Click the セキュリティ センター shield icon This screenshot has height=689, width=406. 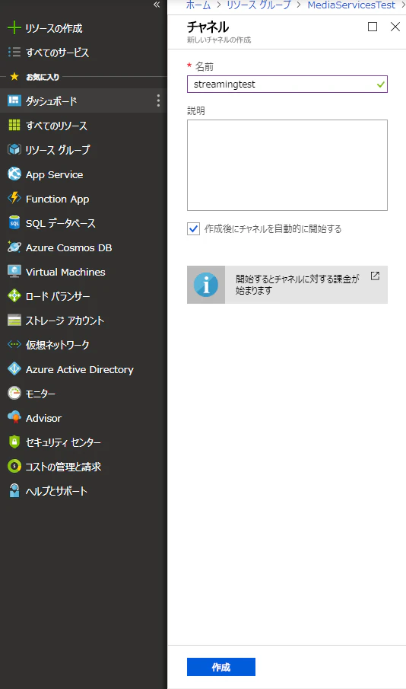14,442
